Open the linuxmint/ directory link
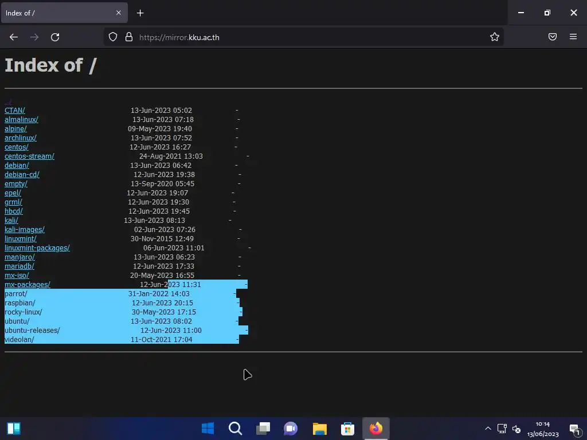The width and height of the screenshot is (587, 440). [x=21, y=239]
